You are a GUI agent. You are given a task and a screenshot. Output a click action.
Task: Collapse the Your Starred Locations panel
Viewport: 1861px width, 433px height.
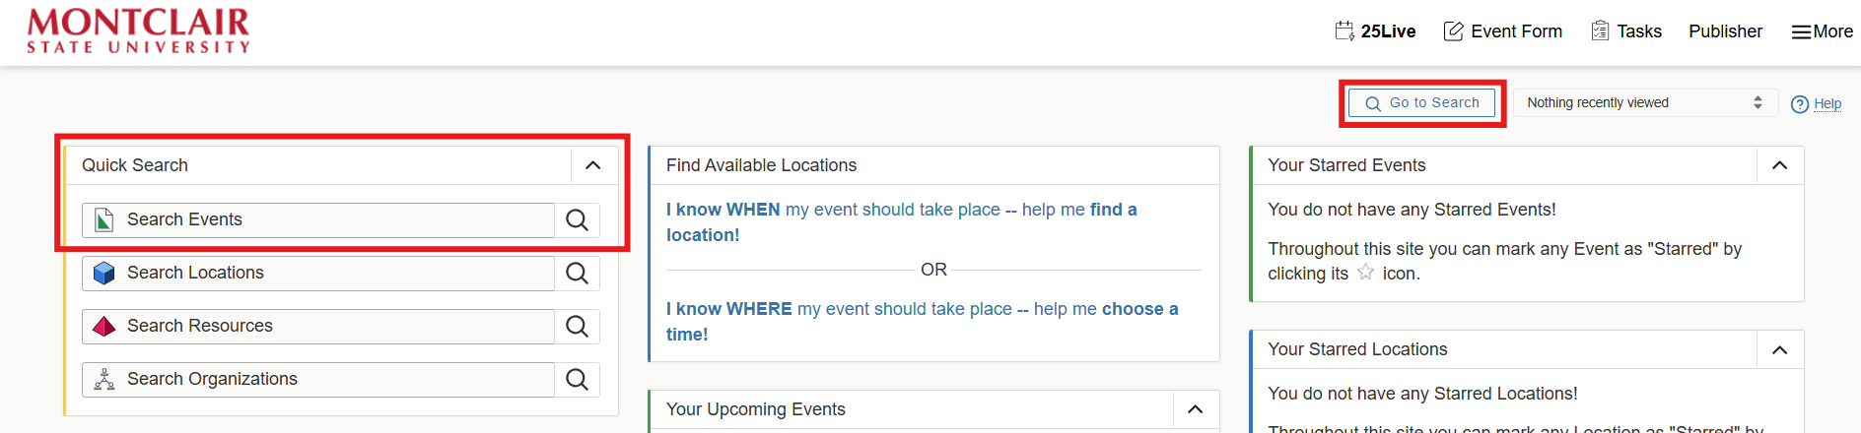[1779, 349]
